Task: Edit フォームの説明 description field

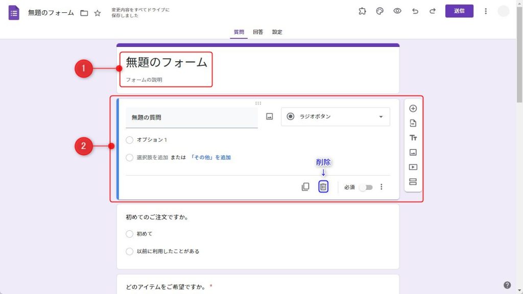Action: (144, 80)
